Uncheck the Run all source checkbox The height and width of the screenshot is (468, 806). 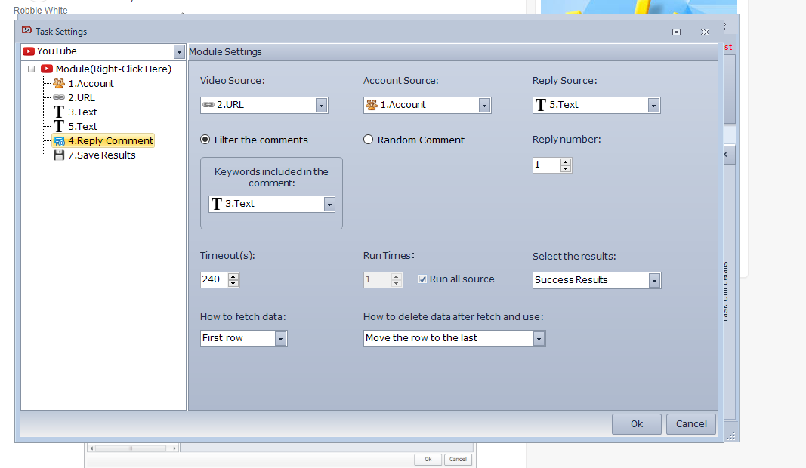[x=422, y=279]
